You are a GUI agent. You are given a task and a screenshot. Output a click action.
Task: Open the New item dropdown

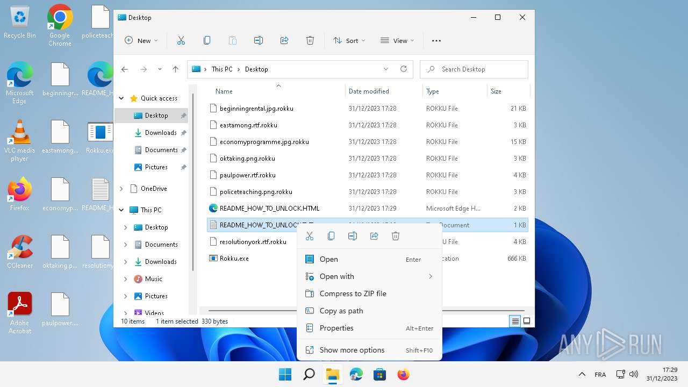pos(141,40)
